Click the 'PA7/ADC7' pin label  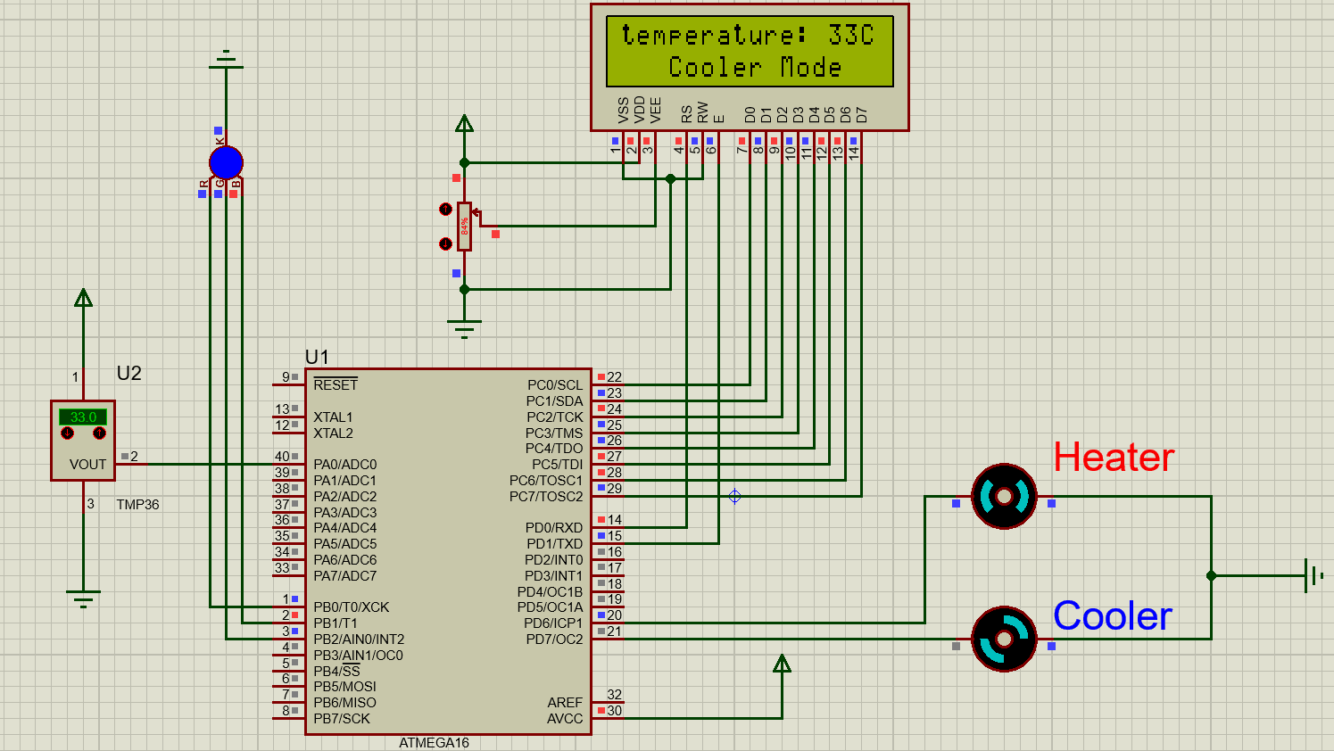(x=345, y=576)
